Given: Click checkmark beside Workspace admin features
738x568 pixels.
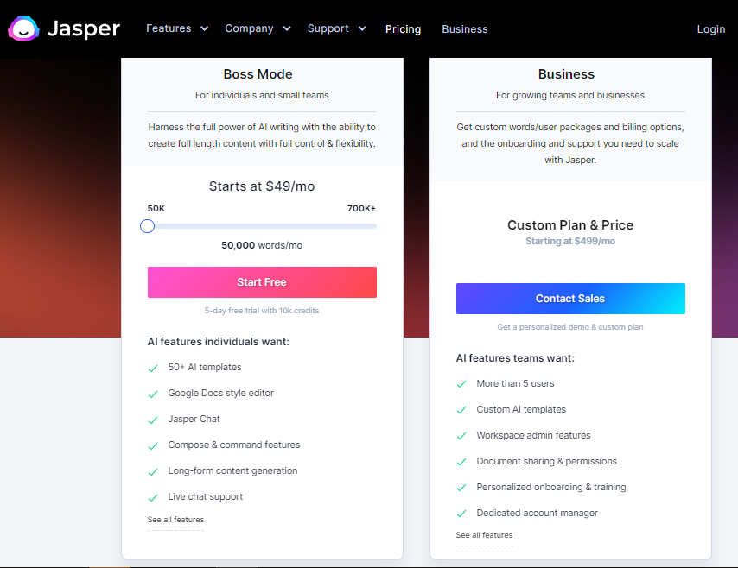Looking at the screenshot, I should click(461, 436).
